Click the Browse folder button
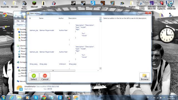 tap(145, 77)
